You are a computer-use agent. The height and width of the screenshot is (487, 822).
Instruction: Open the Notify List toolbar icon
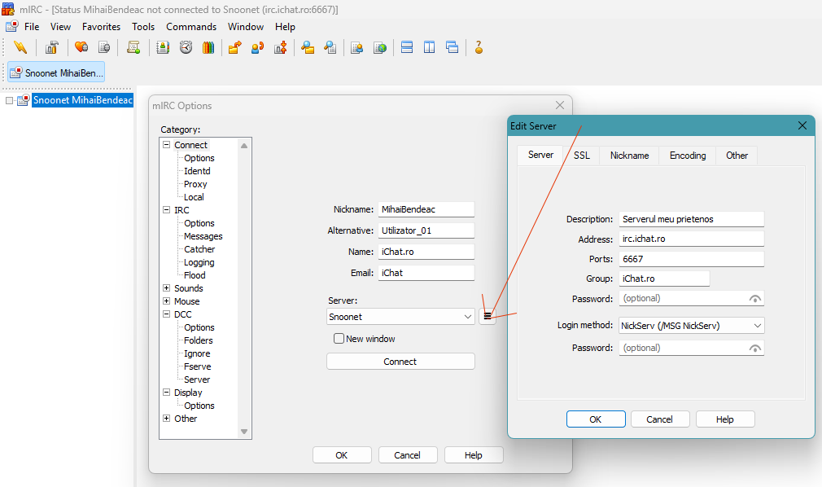[x=357, y=47]
